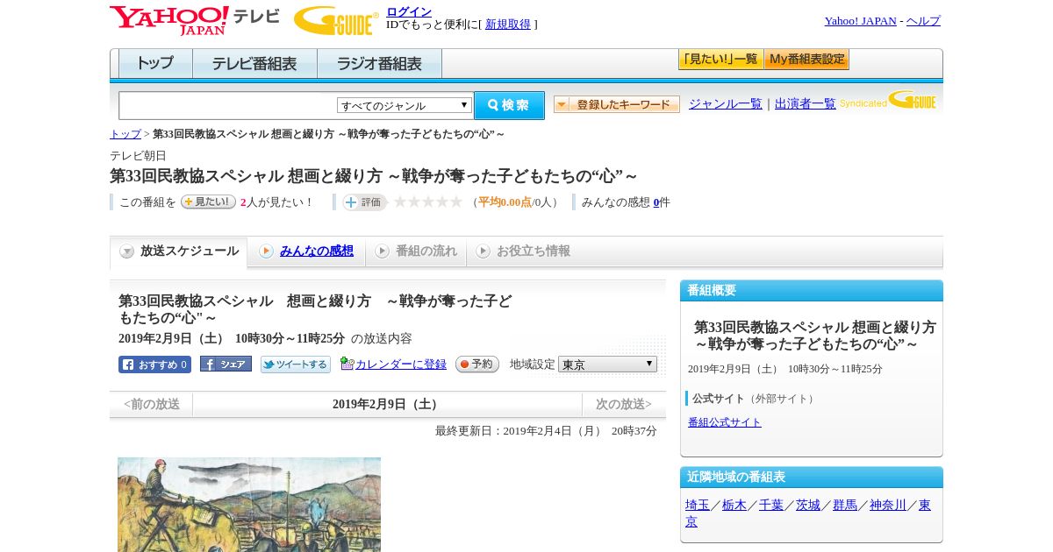Screen dimensions: 1053x552
Task: Click the カレンダーに登録 link
Action: 401,364
